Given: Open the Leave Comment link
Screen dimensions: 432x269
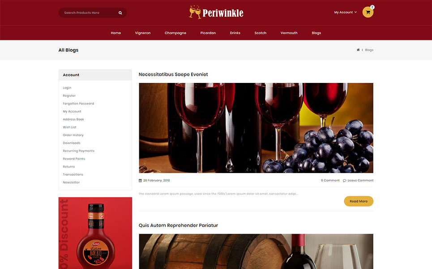Looking at the screenshot, I should point(360,180).
